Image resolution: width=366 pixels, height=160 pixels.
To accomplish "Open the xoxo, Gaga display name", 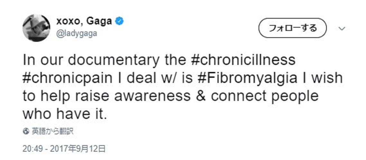I will click(84, 22).
